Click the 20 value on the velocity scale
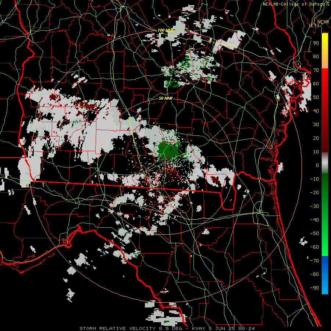This screenshot has width=331, height=331. click(x=316, y=138)
